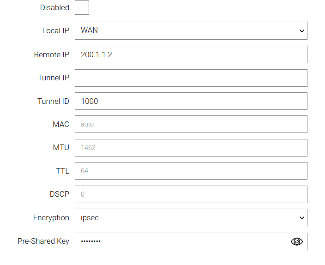Reveal the Pre-Shared Key with eye icon
Screen dimensions: 325x265
click(297, 241)
